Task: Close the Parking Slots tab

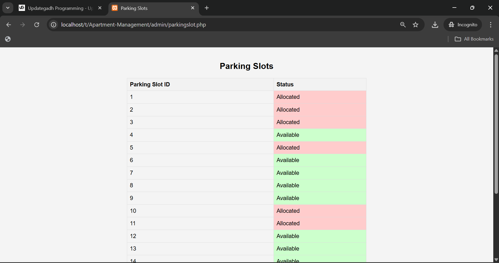Action: [x=193, y=8]
